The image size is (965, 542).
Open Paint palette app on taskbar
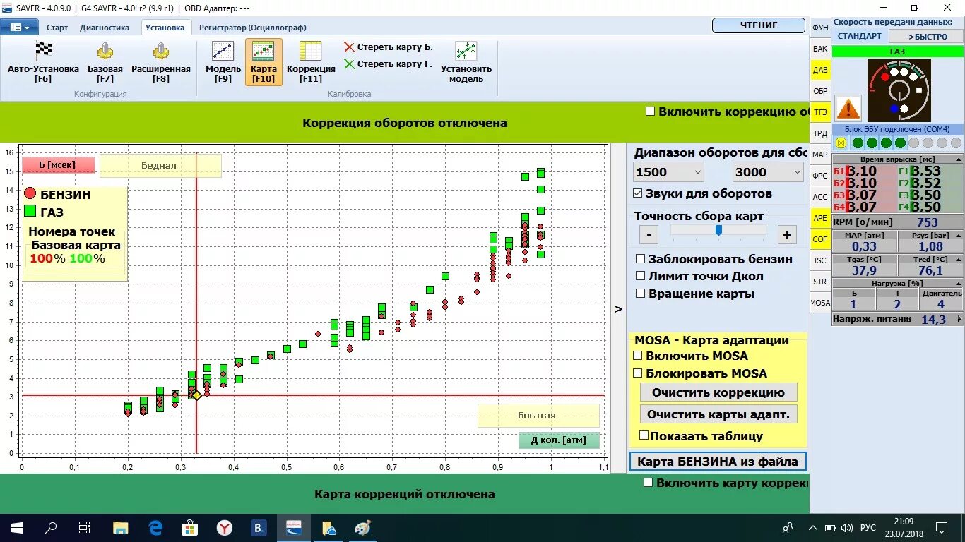coord(362,528)
